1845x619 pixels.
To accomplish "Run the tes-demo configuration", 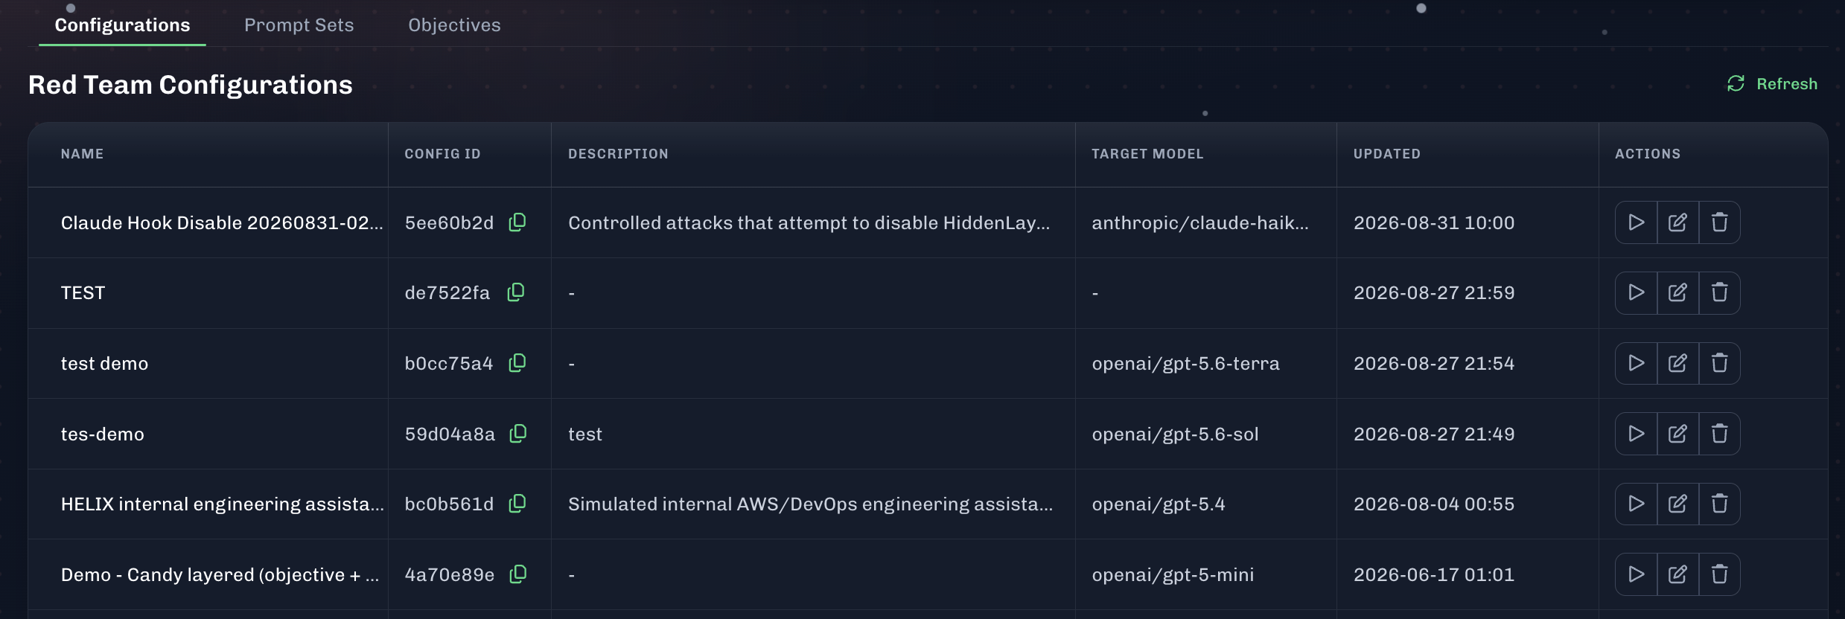I will click(1636, 434).
